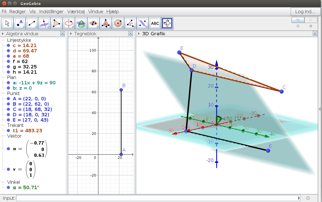
Task: Expand Algebra vindue style bar triangle
Action: click(x=3, y=34)
